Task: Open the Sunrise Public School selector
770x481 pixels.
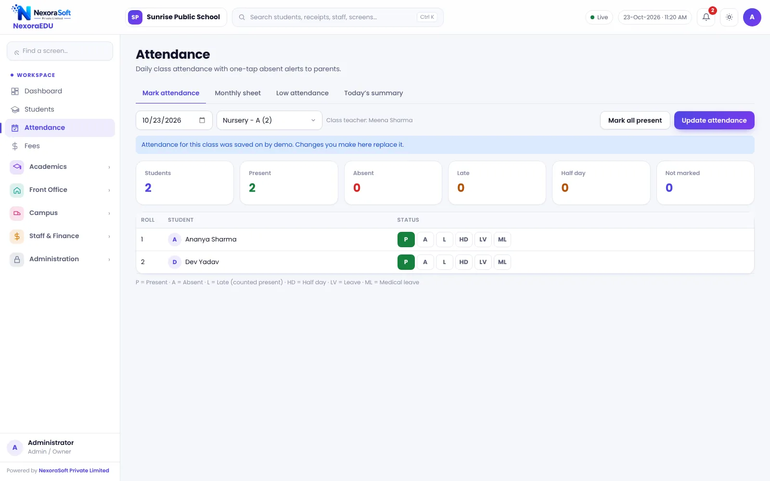Action: pyautogui.click(x=176, y=17)
